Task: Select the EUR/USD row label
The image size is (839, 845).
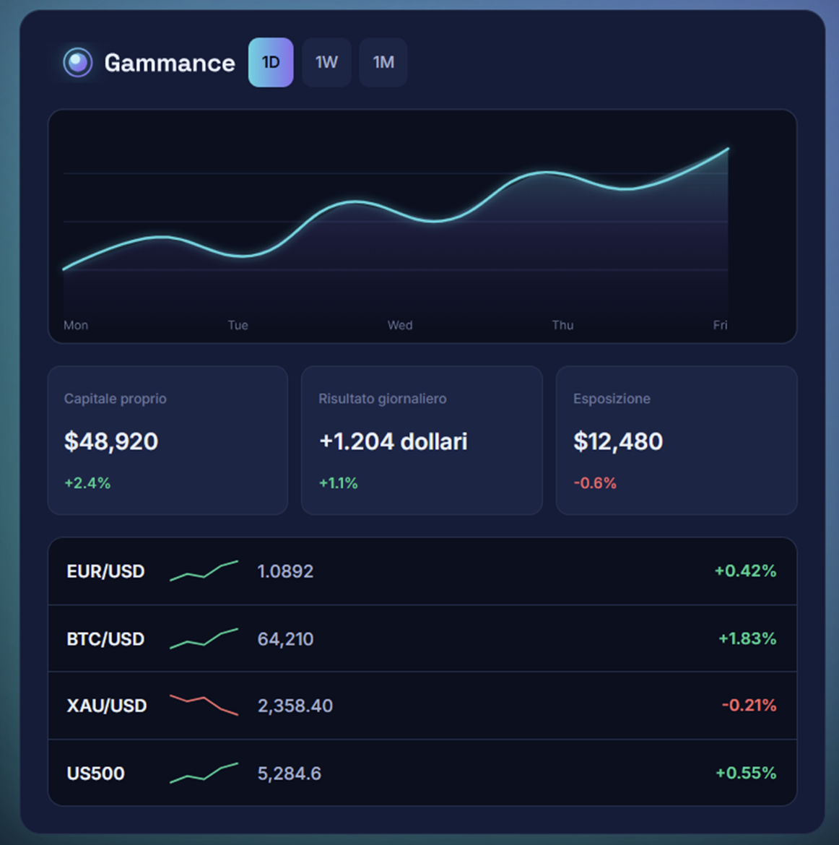Action: tap(105, 571)
